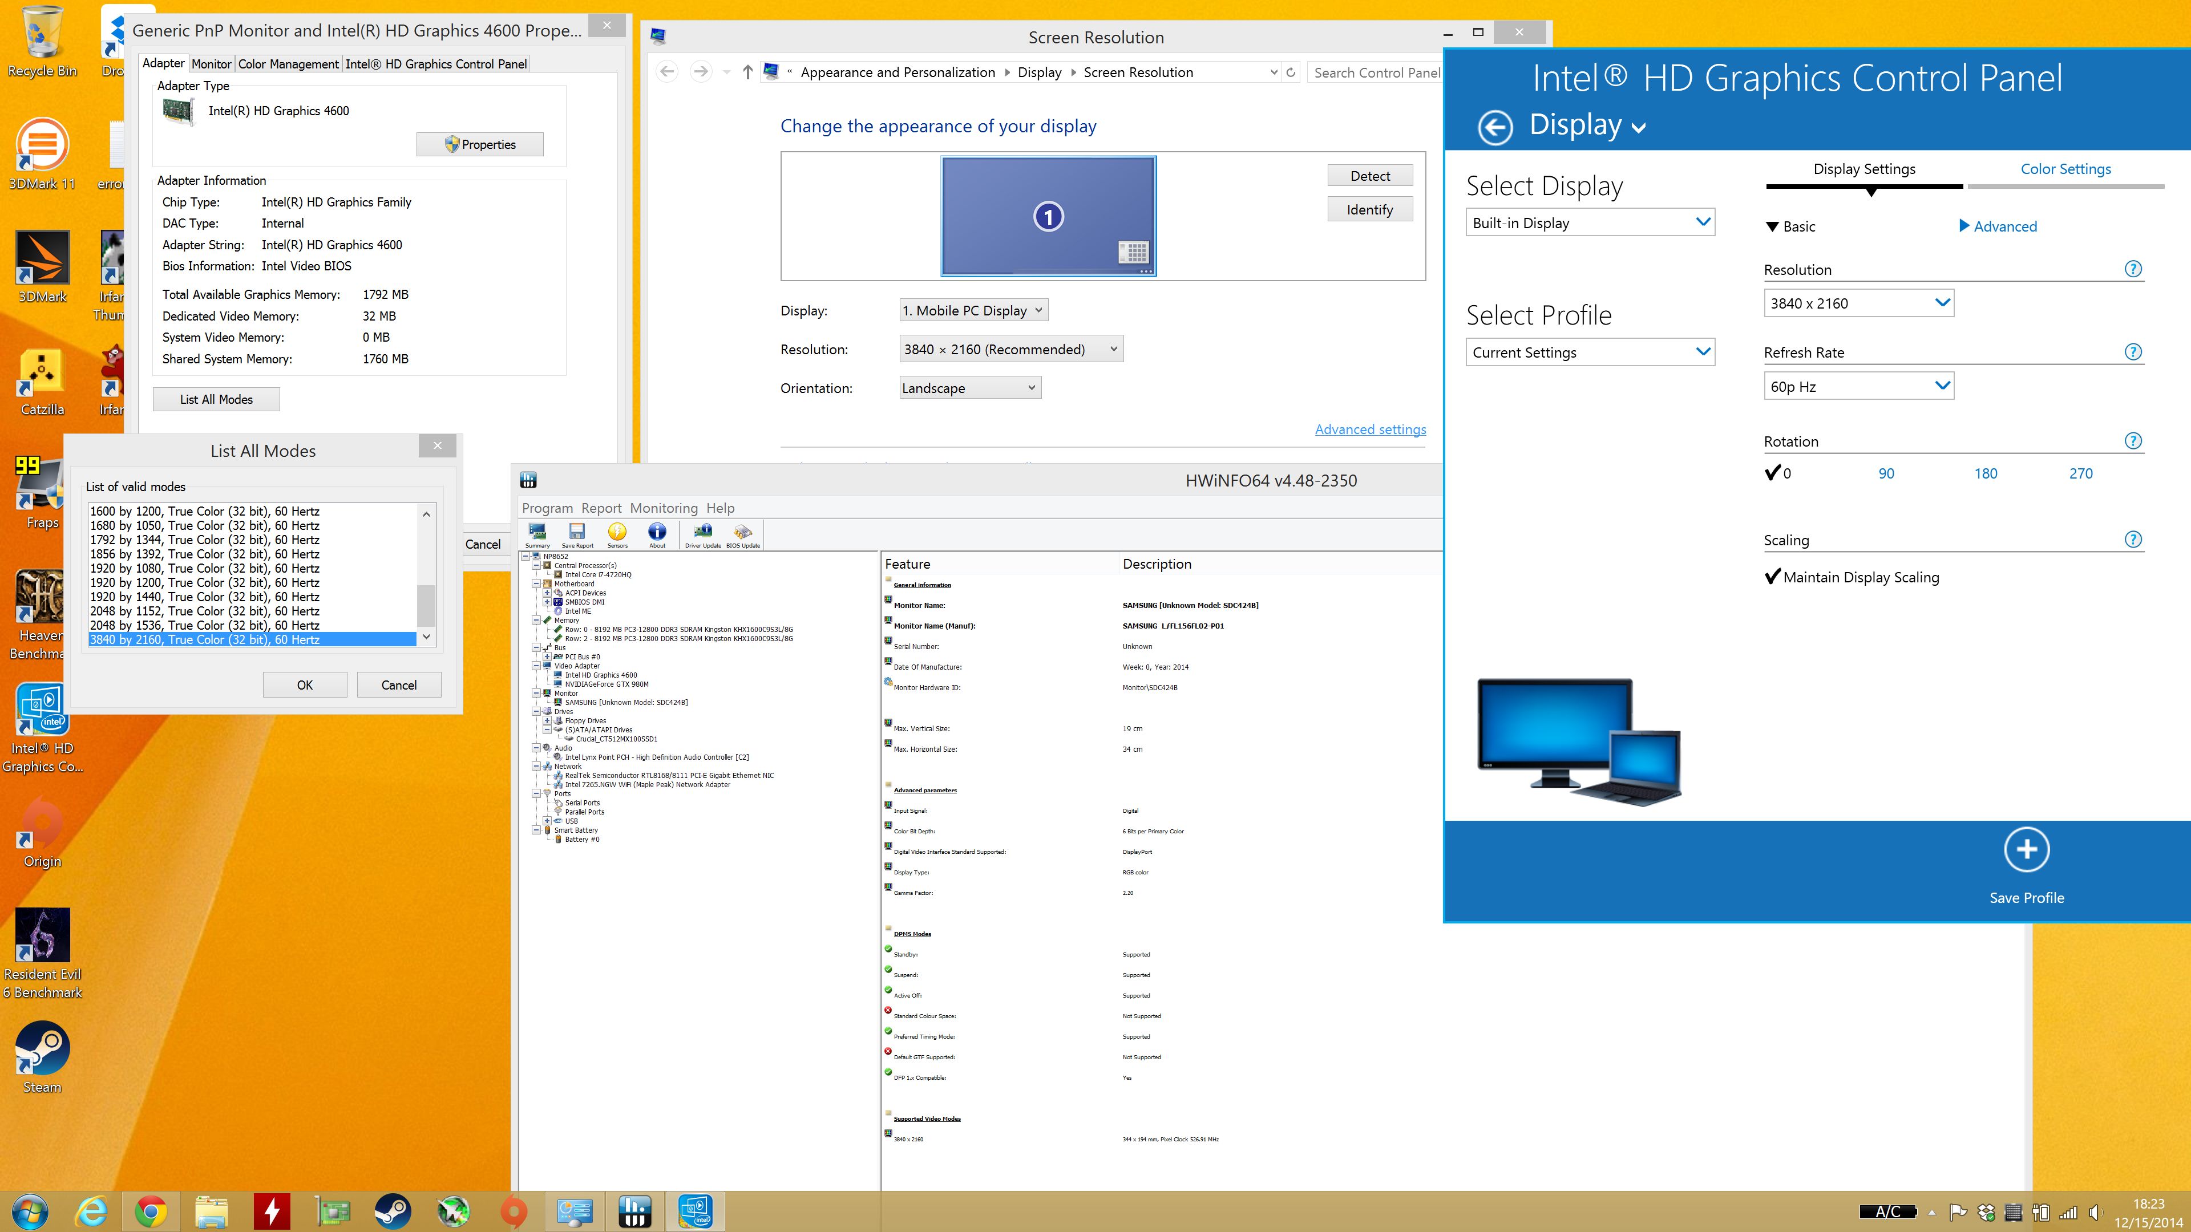
Task: Open the Monitoring menu in HWiNFO64
Action: [x=664, y=508]
